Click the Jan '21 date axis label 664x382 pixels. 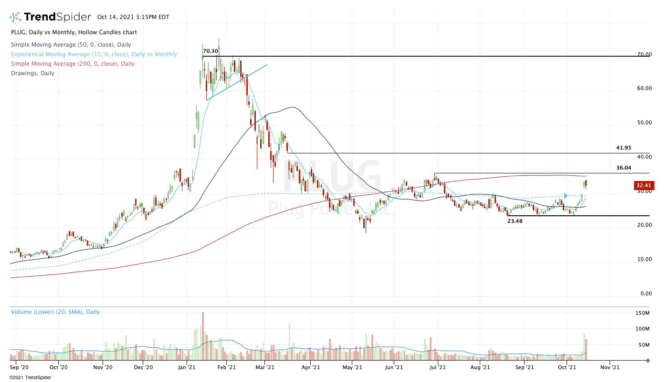pyautogui.click(x=187, y=367)
